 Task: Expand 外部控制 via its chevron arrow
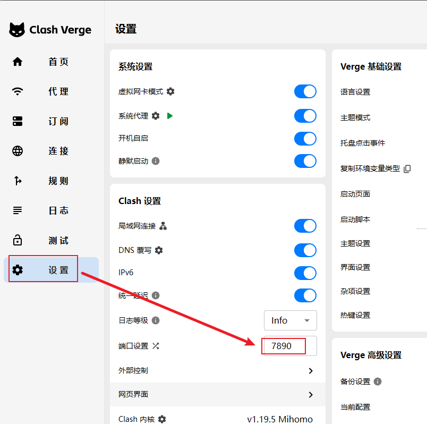[311, 370]
